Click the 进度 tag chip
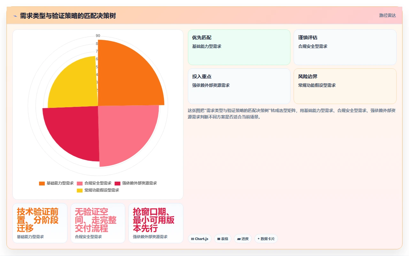 pos(243,239)
